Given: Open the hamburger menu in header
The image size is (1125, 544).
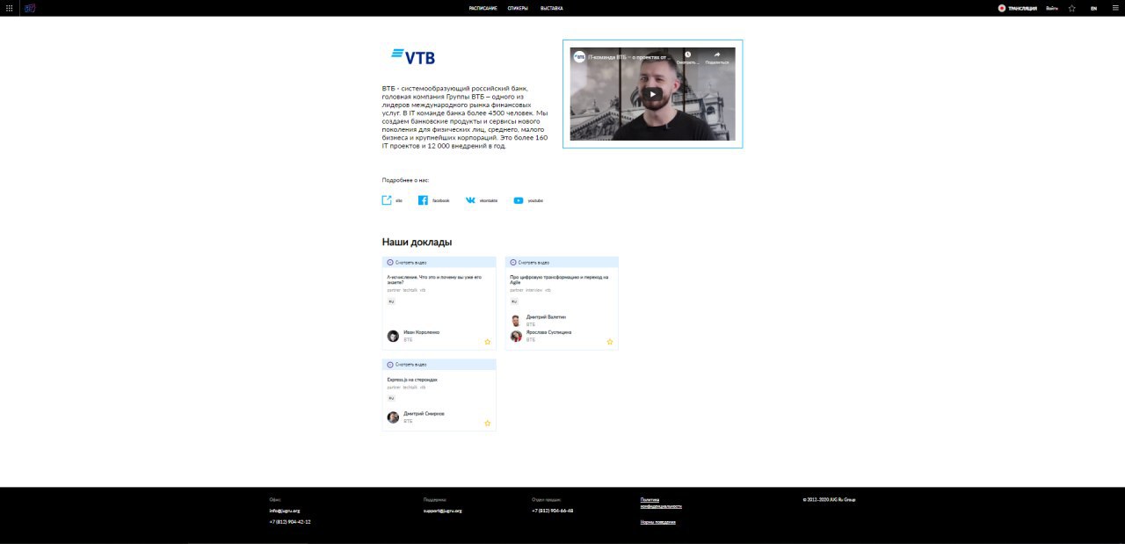Looking at the screenshot, I should pos(1115,8).
